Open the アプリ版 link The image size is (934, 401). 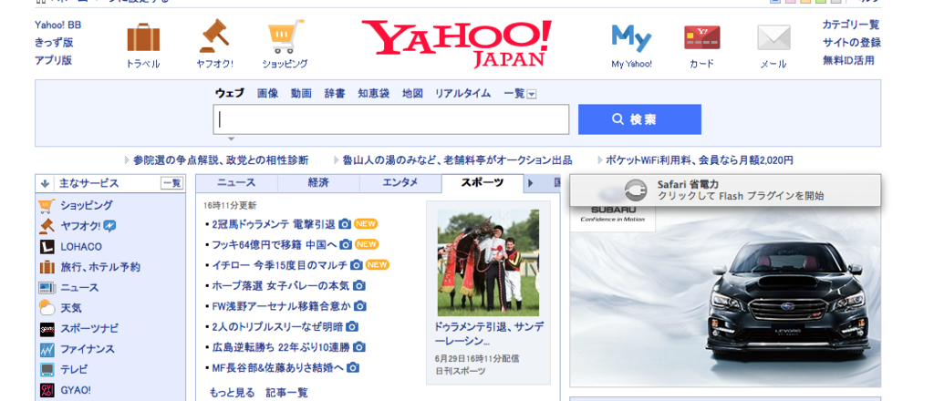53,60
